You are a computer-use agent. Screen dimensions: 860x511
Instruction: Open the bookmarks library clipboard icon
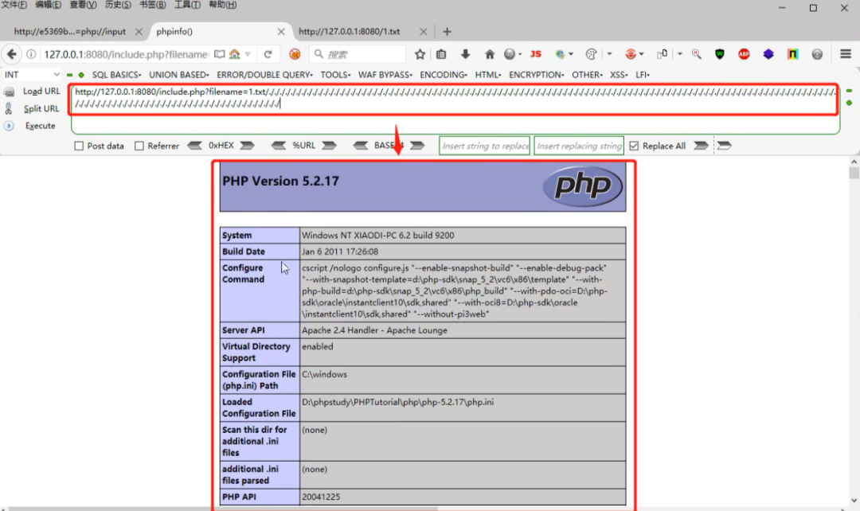(441, 54)
